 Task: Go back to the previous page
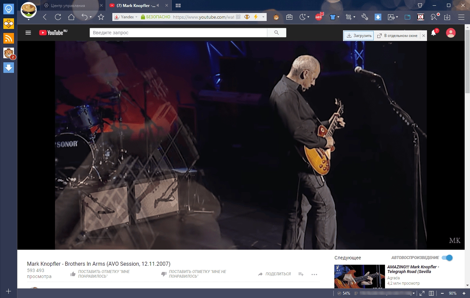(x=45, y=17)
